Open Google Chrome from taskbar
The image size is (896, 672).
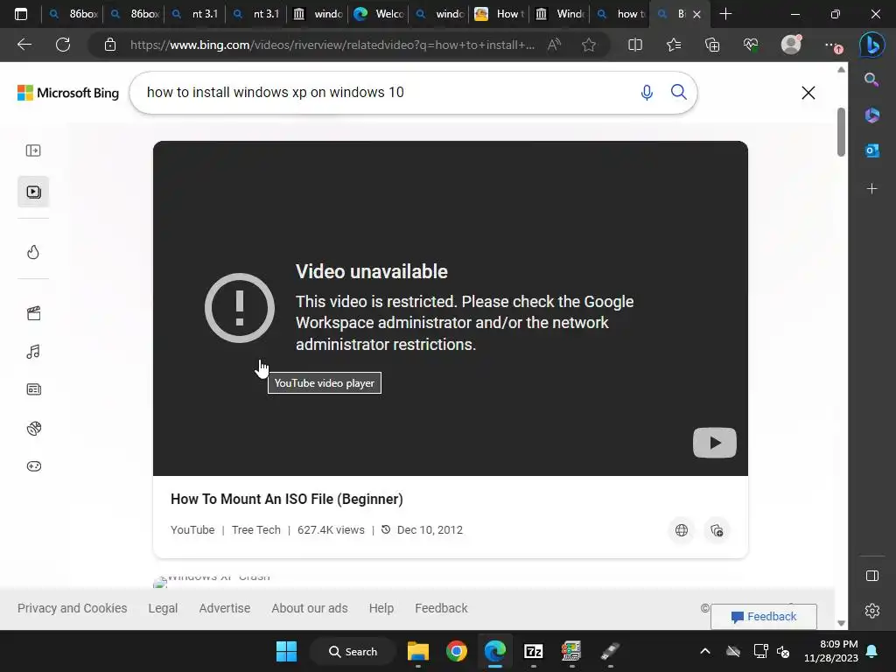pos(457,651)
